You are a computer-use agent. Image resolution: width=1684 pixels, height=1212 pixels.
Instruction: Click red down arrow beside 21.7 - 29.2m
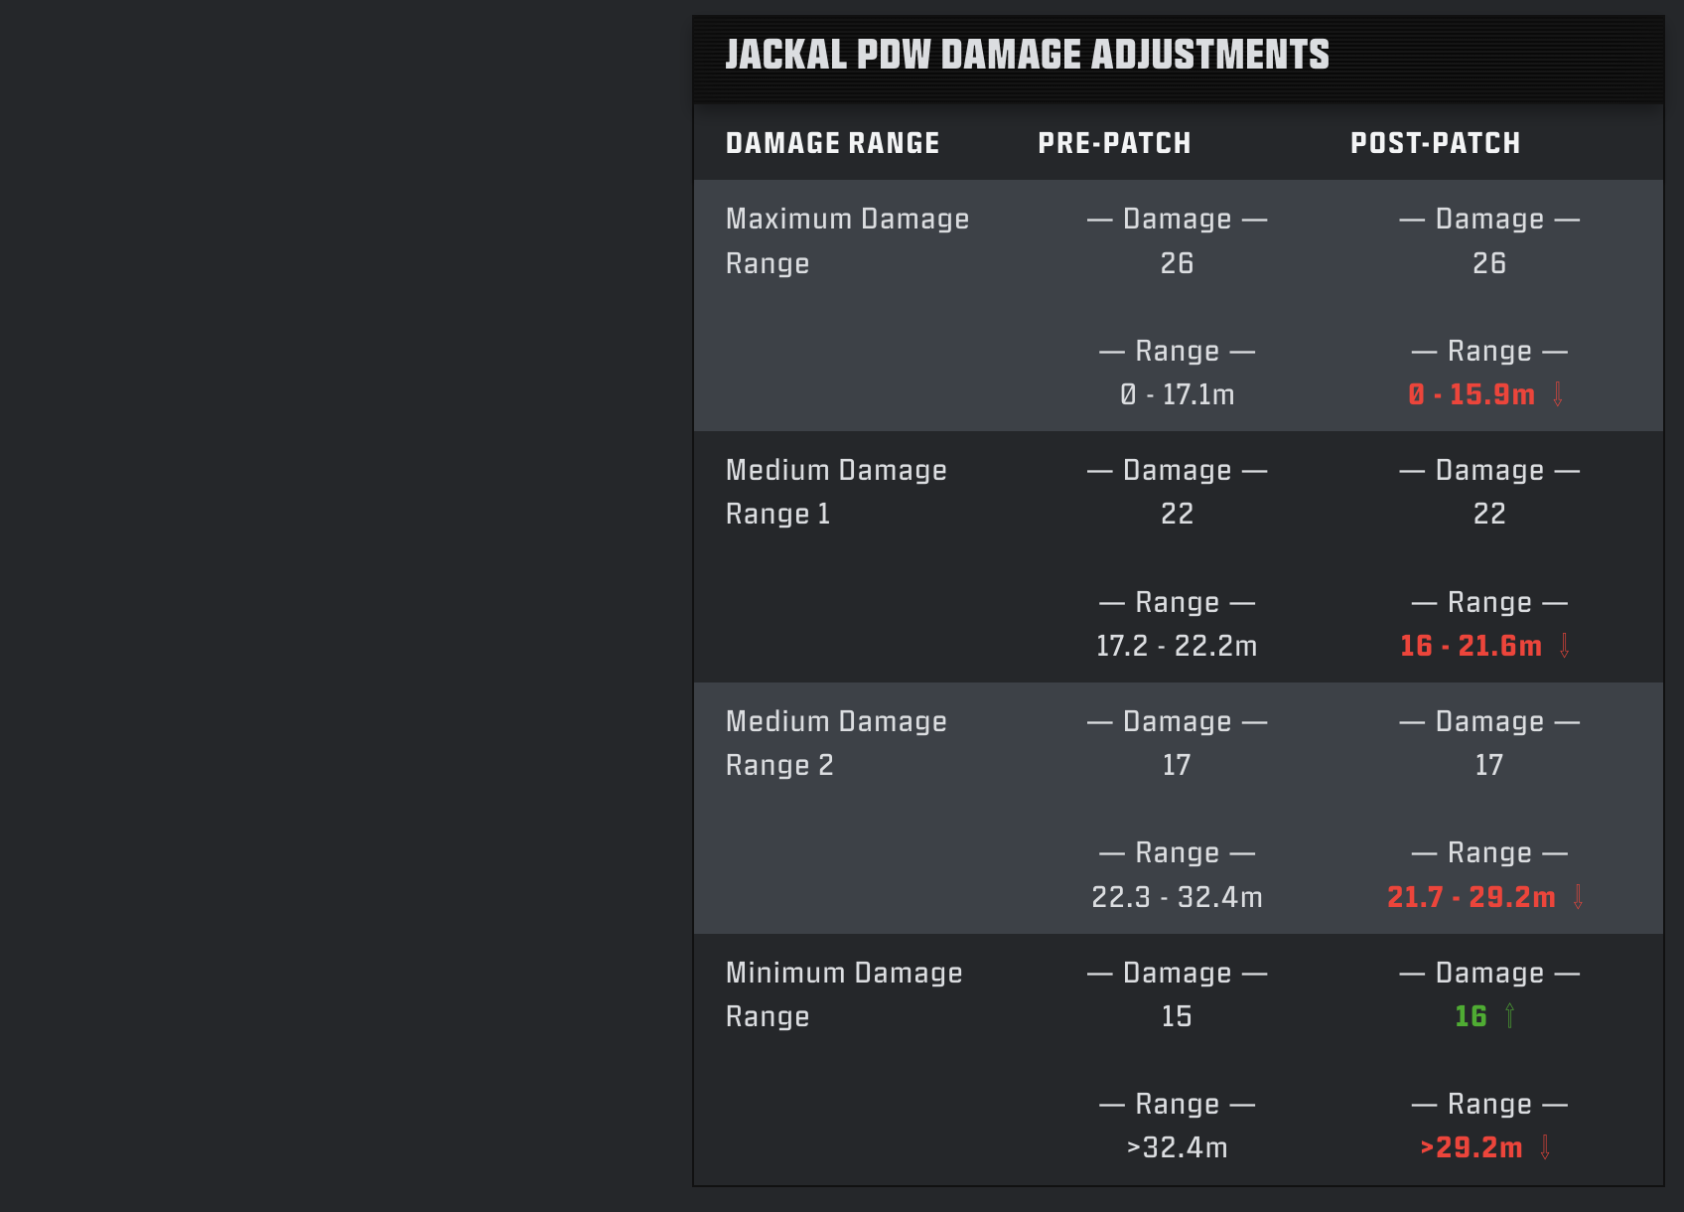tap(1579, 897)
